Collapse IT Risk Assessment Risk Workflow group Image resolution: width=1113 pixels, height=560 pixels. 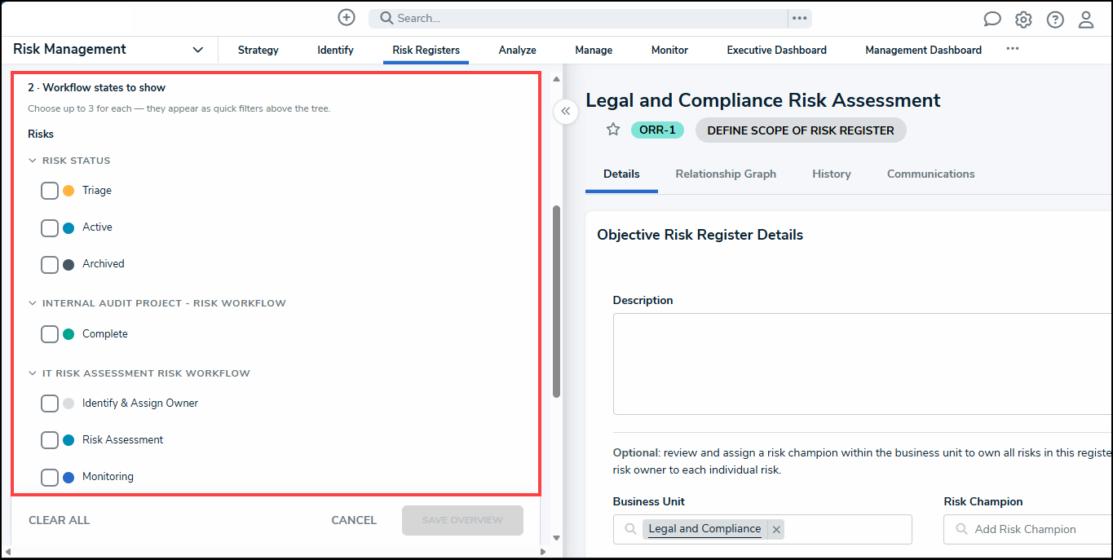tap(33, 373)
